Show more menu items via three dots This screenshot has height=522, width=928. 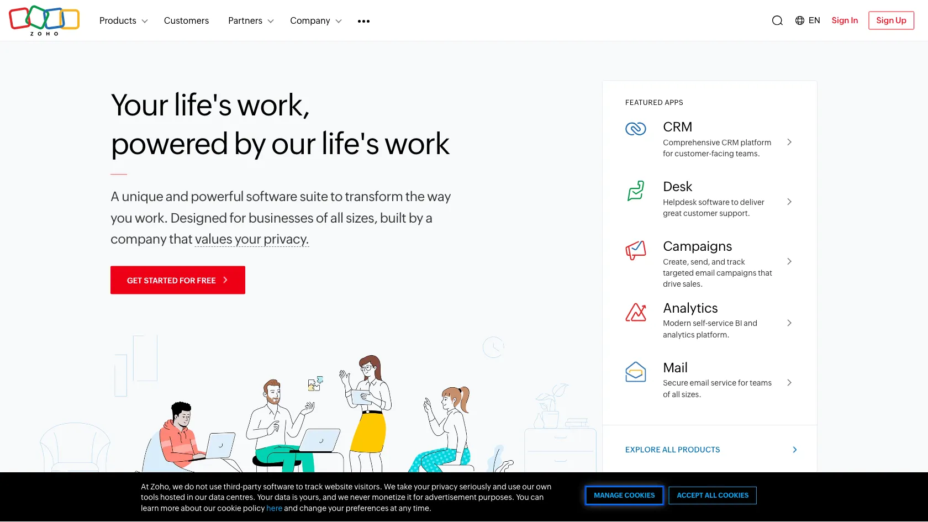coord(363,21)
